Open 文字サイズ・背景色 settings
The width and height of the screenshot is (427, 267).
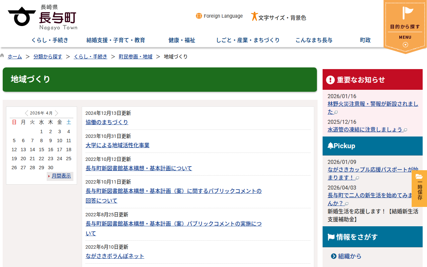pos(279,17)
